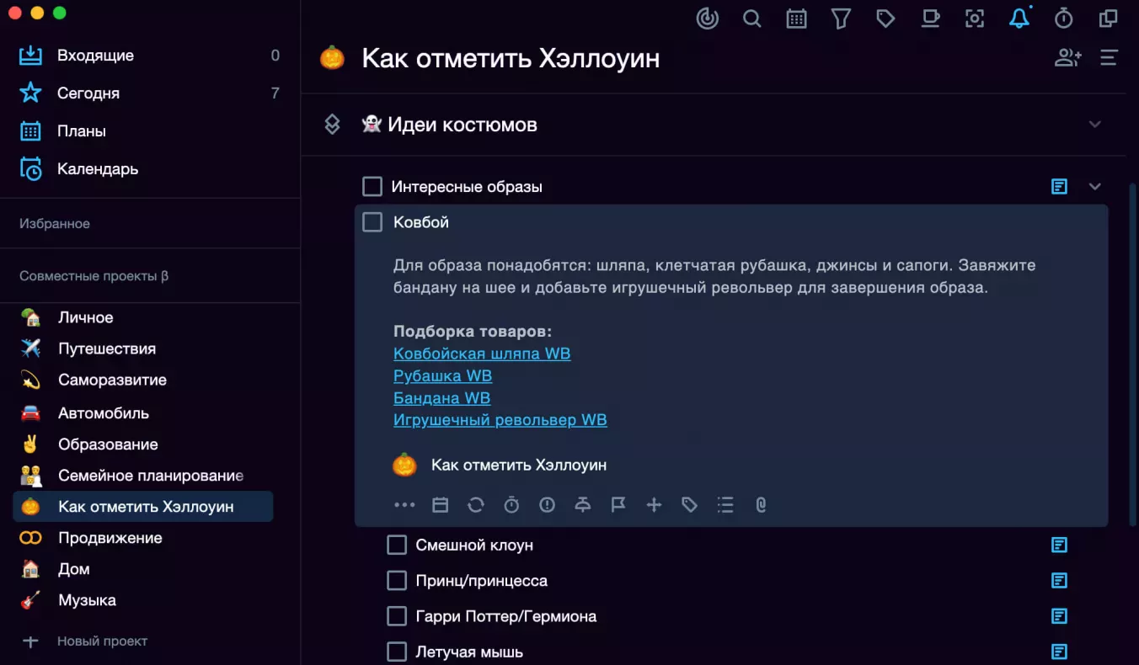Screen dimensions: 1139x665
Task: Set task duration with task timer icon
Action: click(511, 505)
